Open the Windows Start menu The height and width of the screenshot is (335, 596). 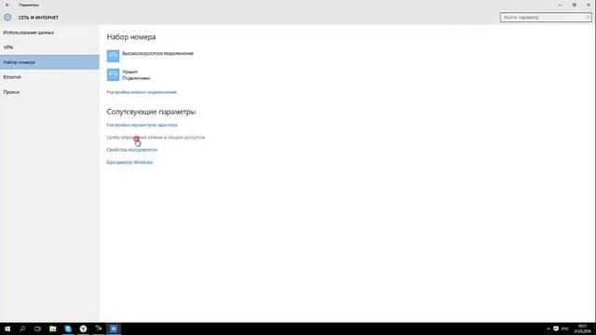coord(7,328)
